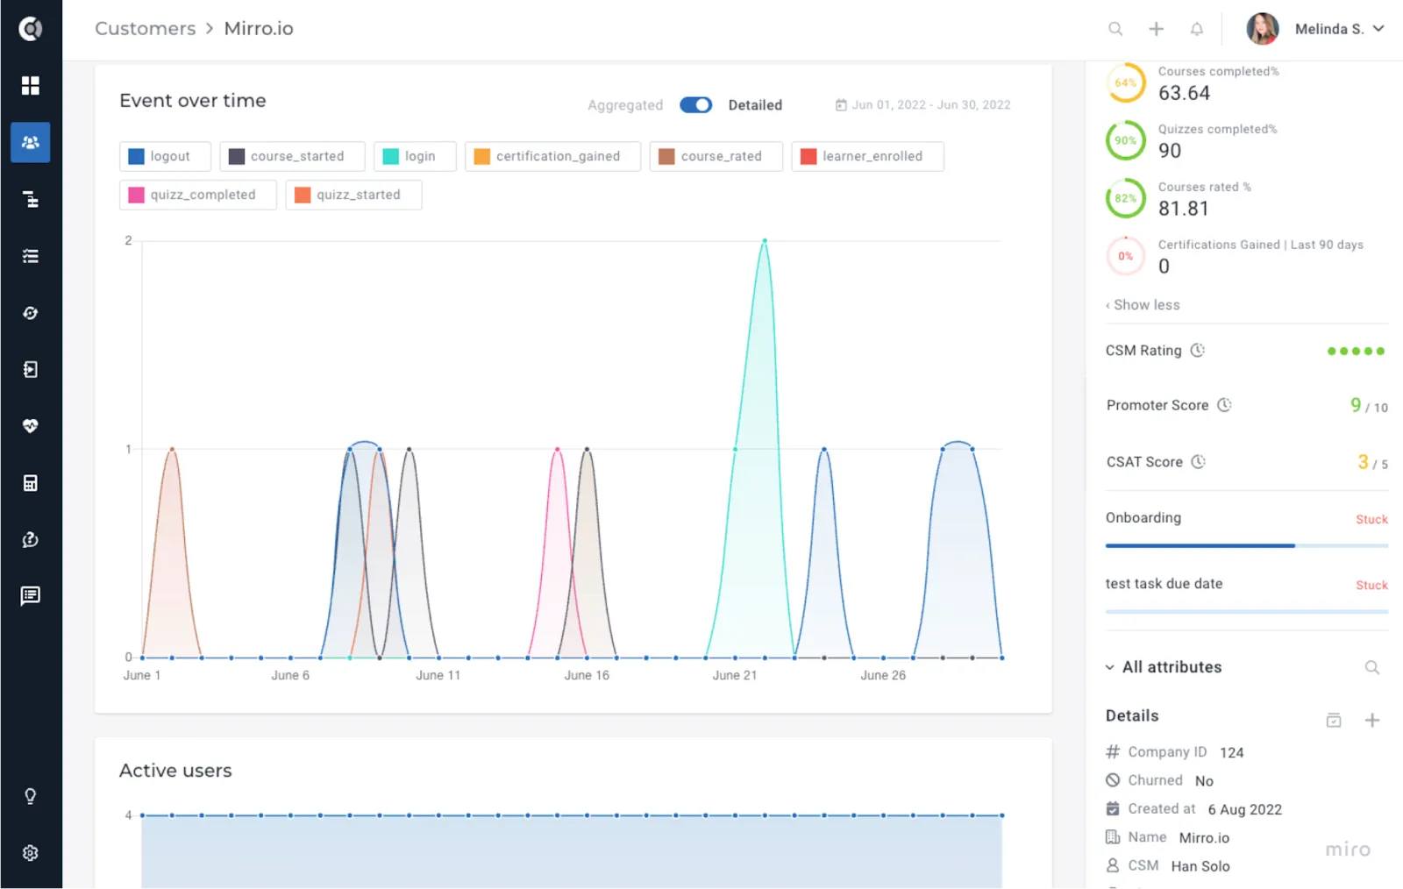The height and width of the screenshot is (889, 1403).
Task: Open the customers people icon in sidebar
Action: pyautogui.click(x=31, y=142)
